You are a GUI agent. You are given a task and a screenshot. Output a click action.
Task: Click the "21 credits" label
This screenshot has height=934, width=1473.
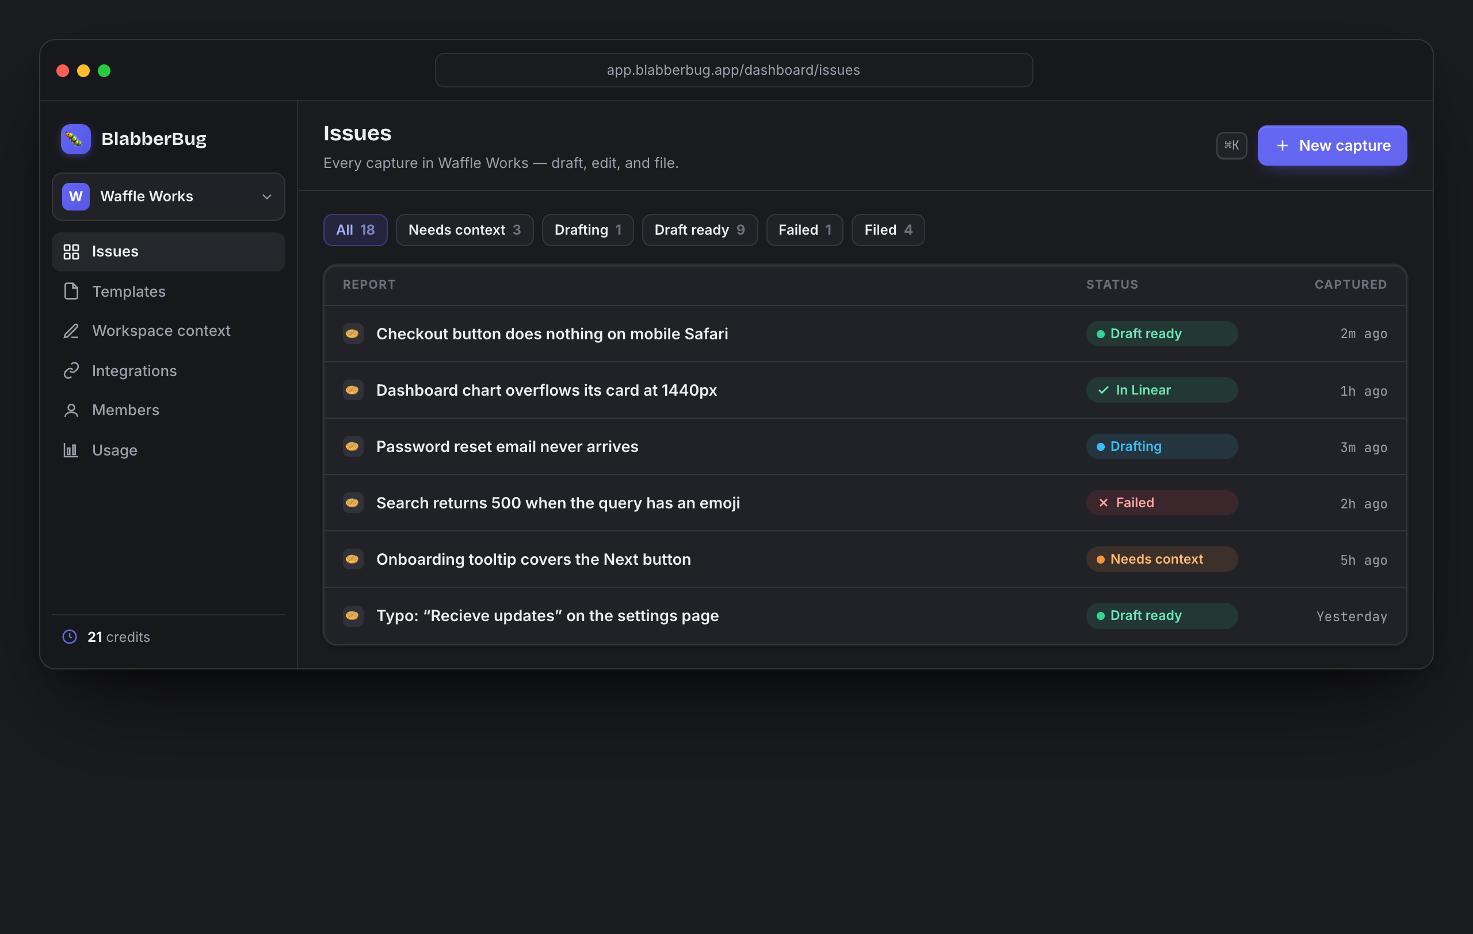(x=119, y=636)
